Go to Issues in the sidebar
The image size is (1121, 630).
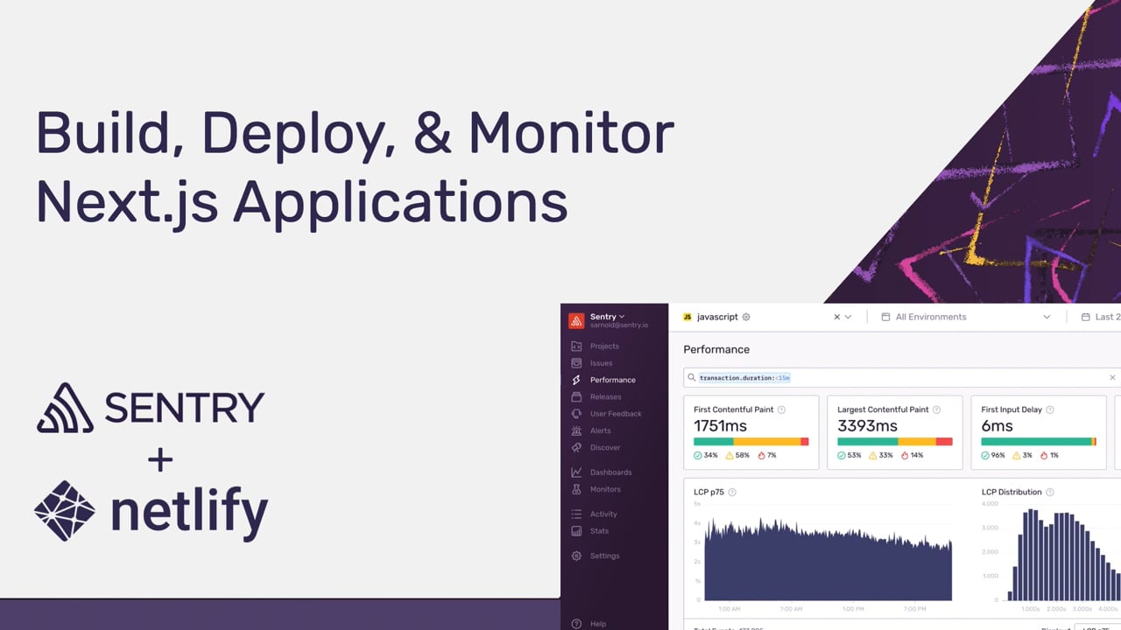tap(602, 363)
